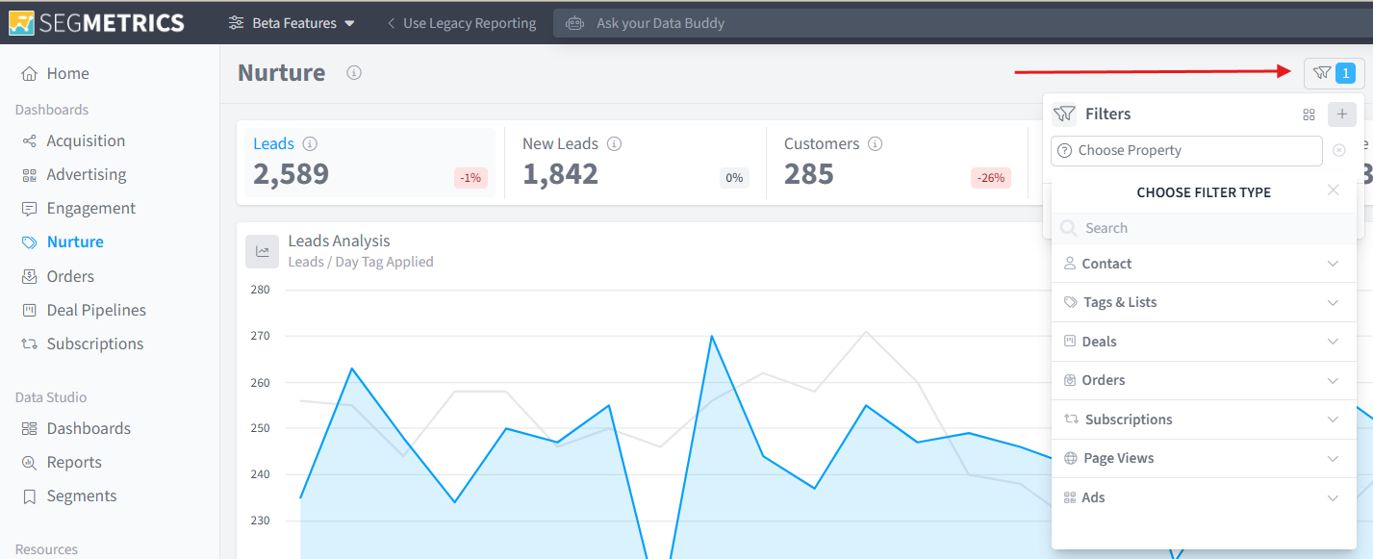Expand the Orders filter category
The height and width of the screenshot is (559, 1373).
point(1204,380)
